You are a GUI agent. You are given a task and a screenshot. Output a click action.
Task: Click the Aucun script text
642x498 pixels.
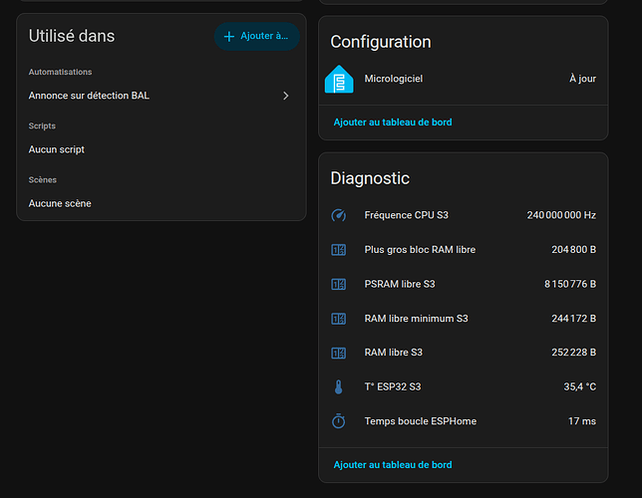coord(57,149)
